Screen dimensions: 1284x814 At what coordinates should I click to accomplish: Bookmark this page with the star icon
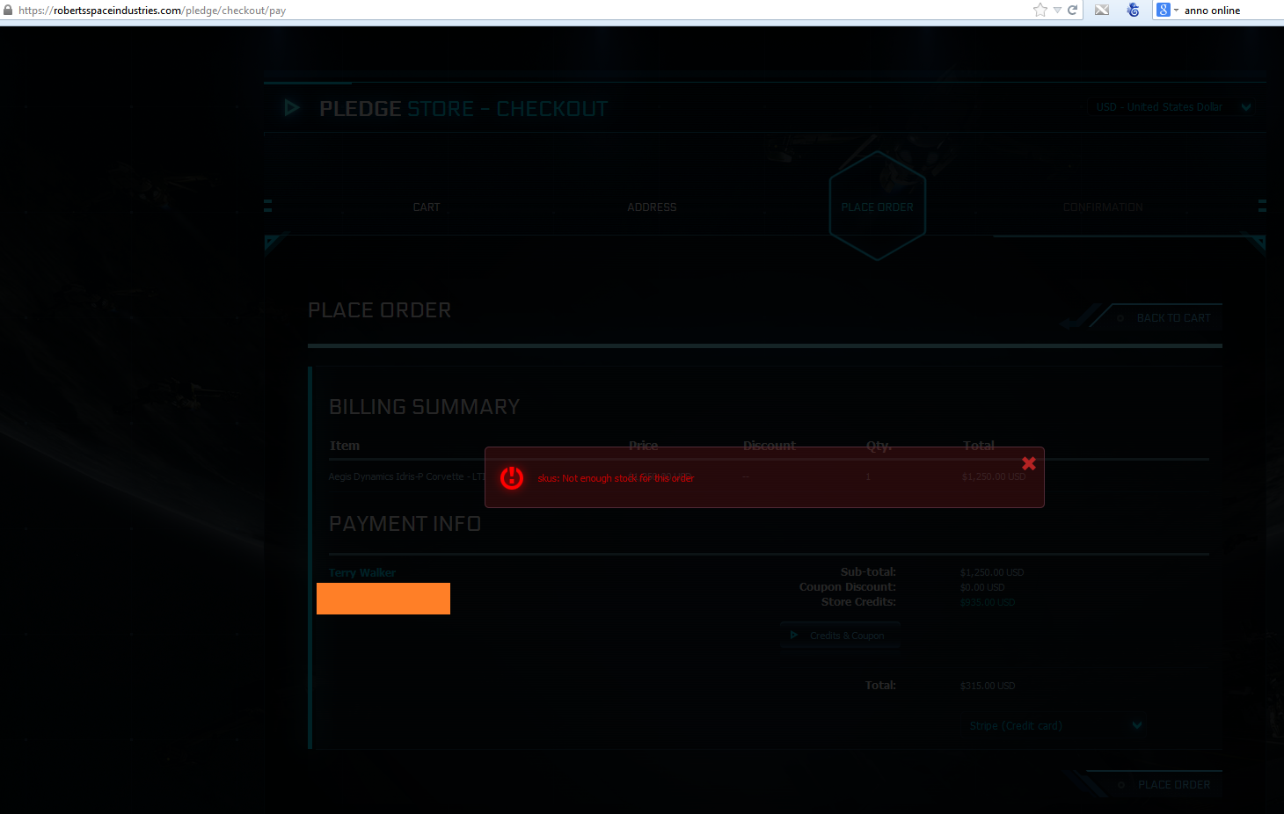1040,10
